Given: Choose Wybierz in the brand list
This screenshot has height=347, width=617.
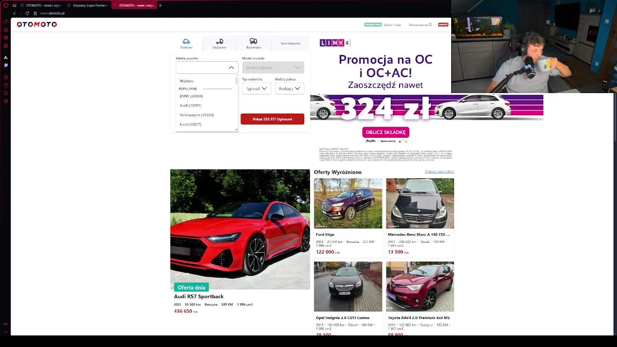Looking at the screenshot, I should click(187, 81).
